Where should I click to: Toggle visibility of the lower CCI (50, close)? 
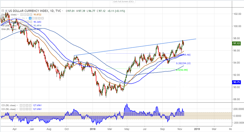[21, 109]
